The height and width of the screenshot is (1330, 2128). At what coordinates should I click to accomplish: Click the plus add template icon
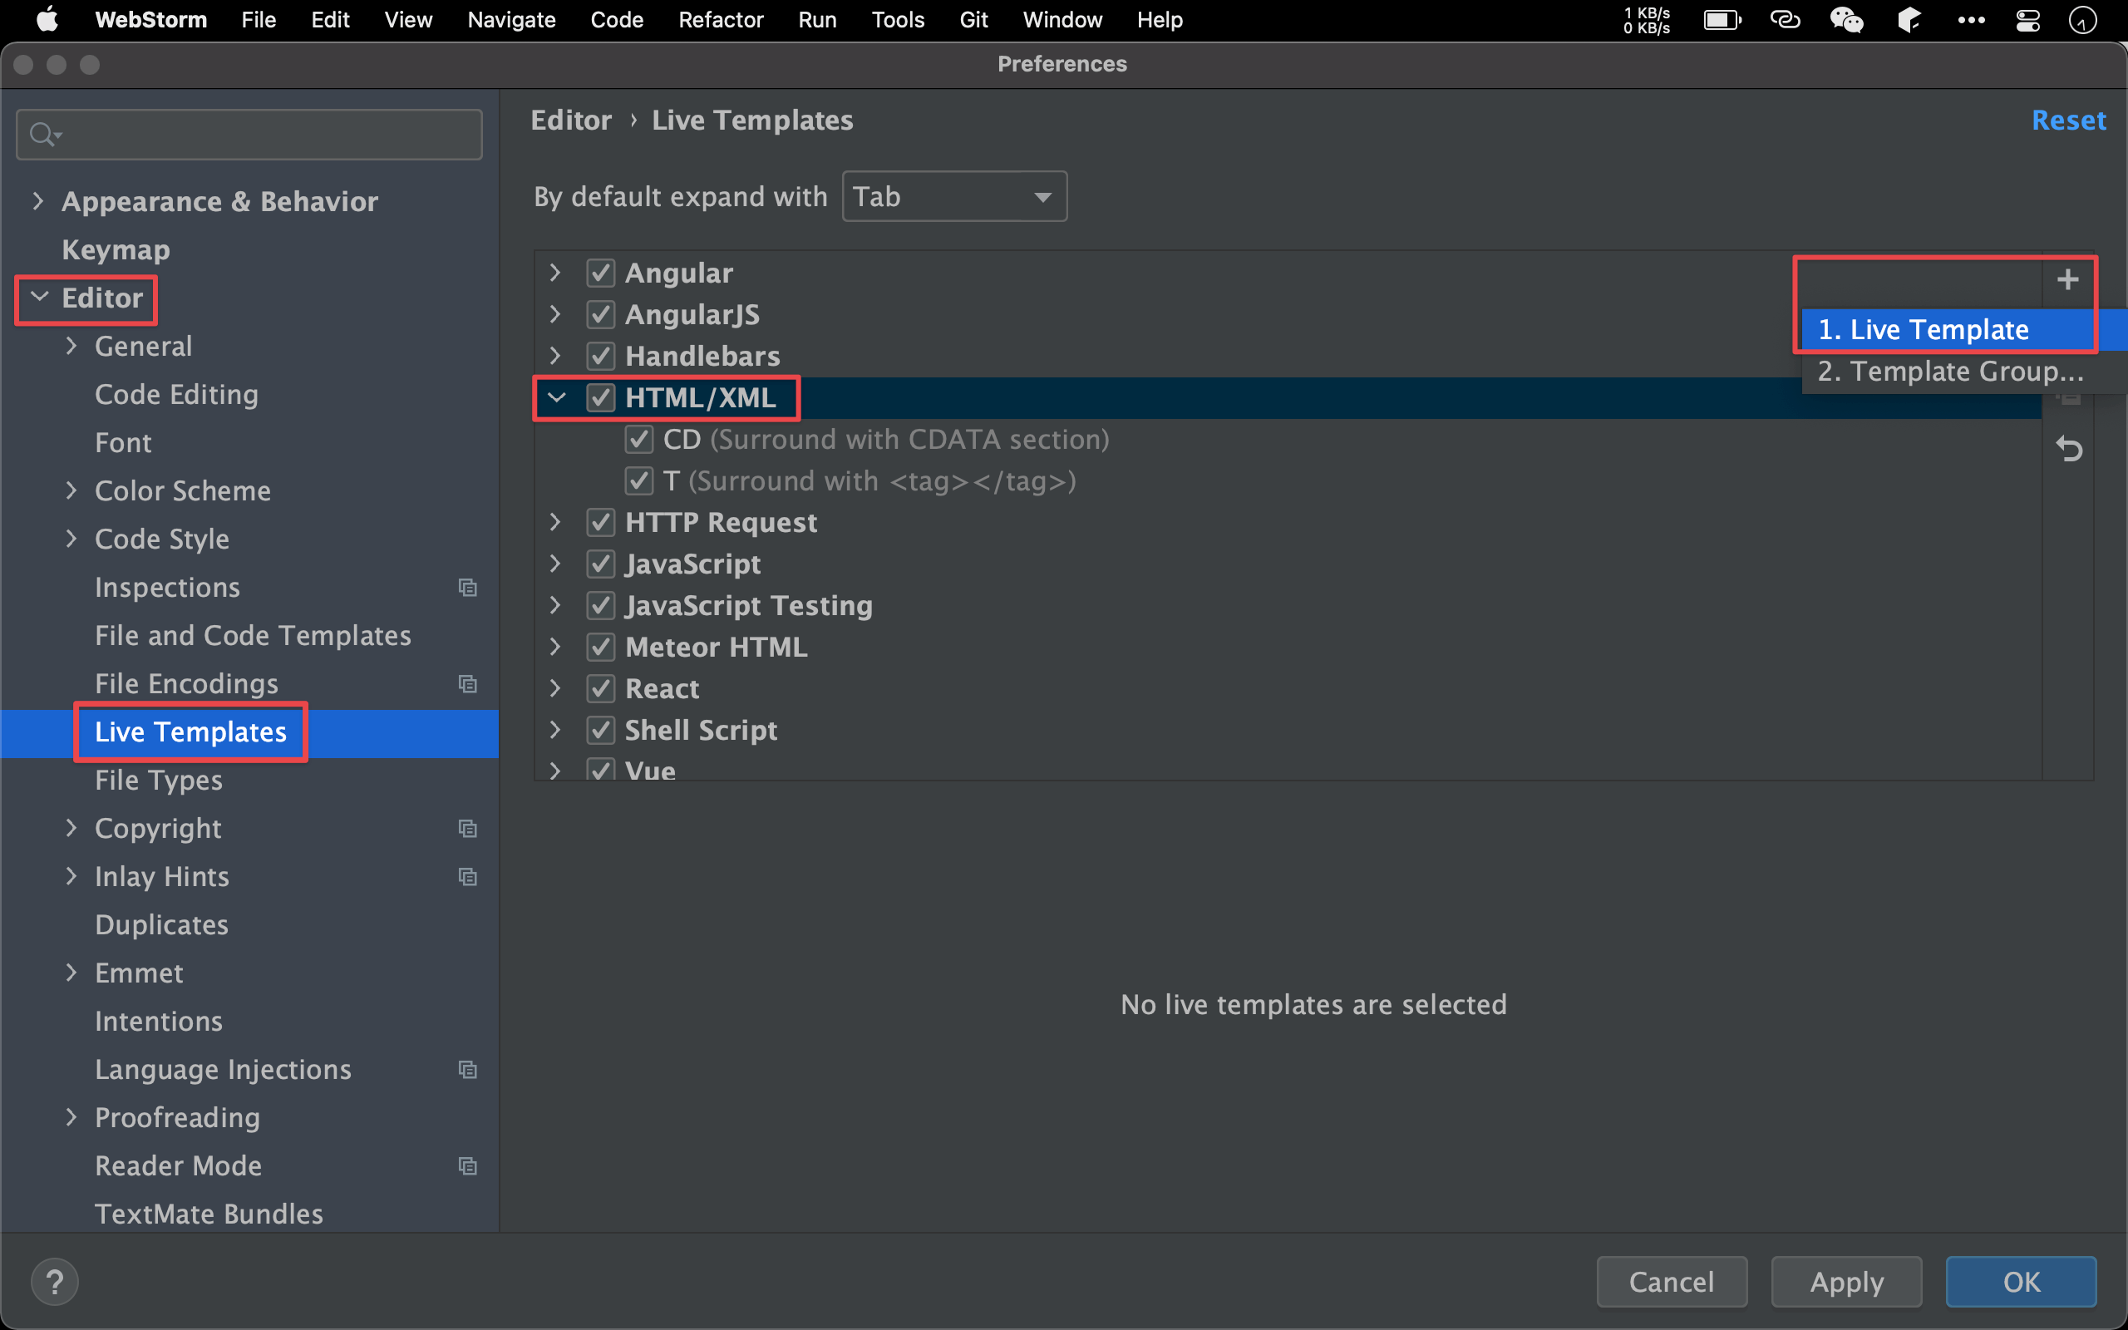2067,280
